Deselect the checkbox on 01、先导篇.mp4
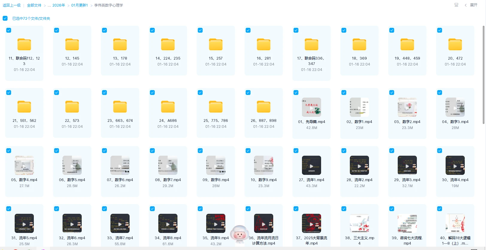The image size is (486, 250). click(296, 93)
